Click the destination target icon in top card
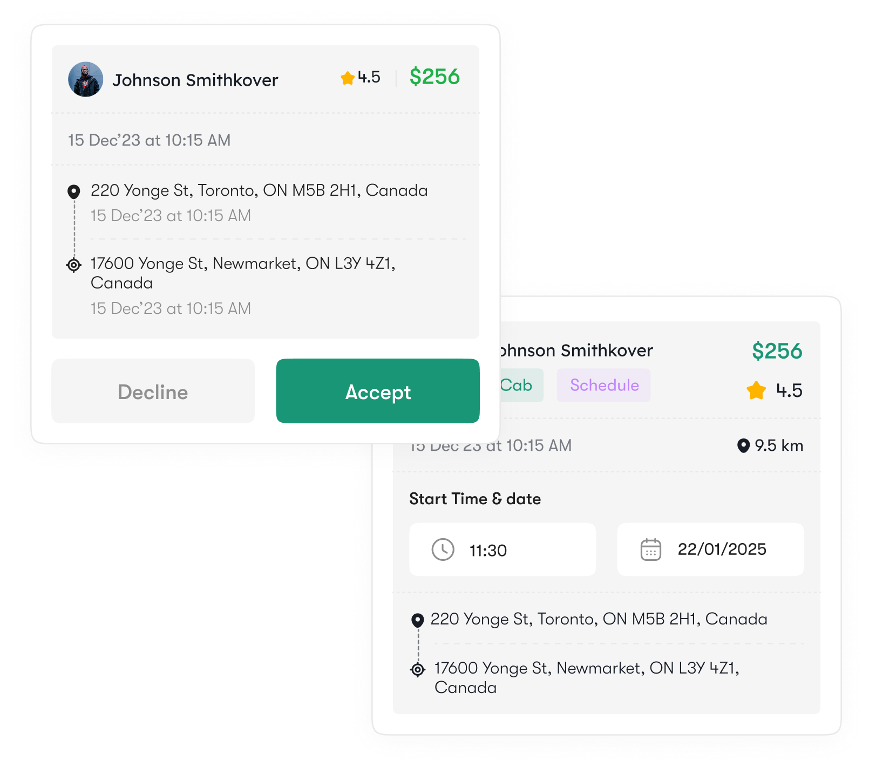 [74, 265]
